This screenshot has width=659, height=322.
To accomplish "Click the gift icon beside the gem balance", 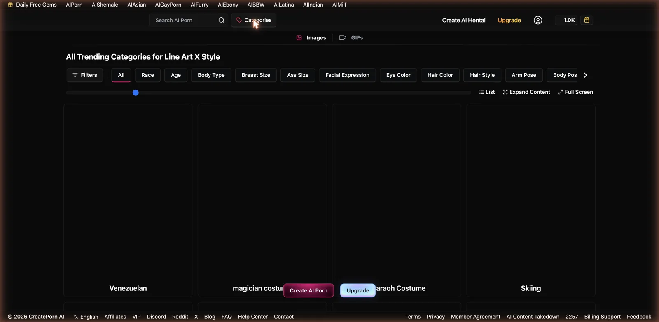I will pos(587,20).
